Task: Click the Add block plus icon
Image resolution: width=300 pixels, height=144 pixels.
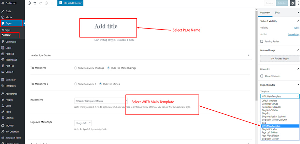Action: point(29,3)
